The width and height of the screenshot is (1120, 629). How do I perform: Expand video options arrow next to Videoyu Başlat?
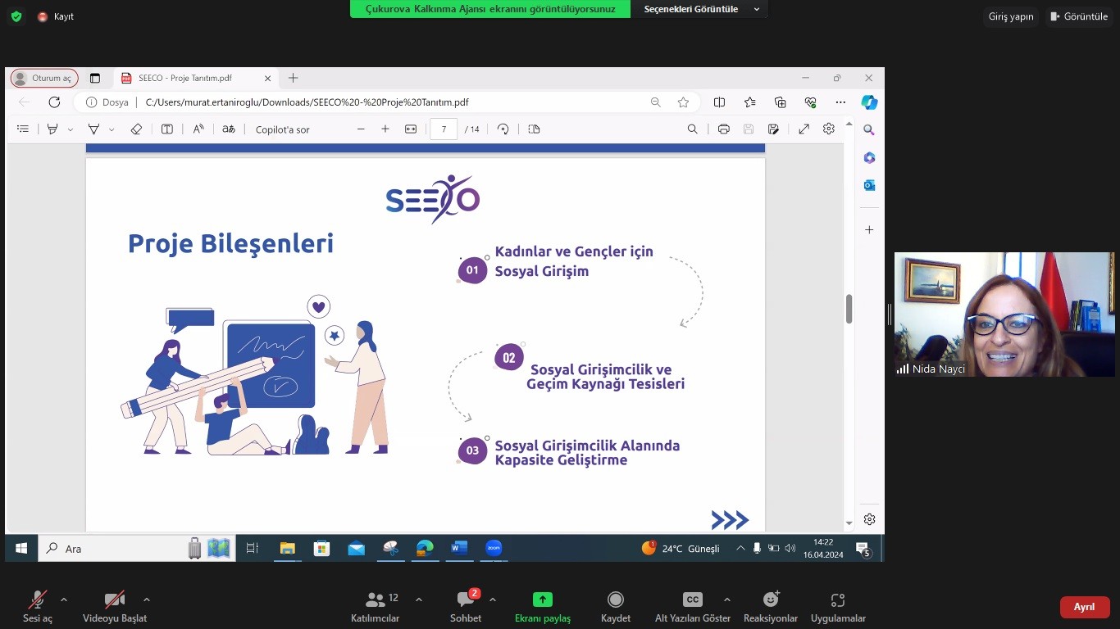[147, 600]
